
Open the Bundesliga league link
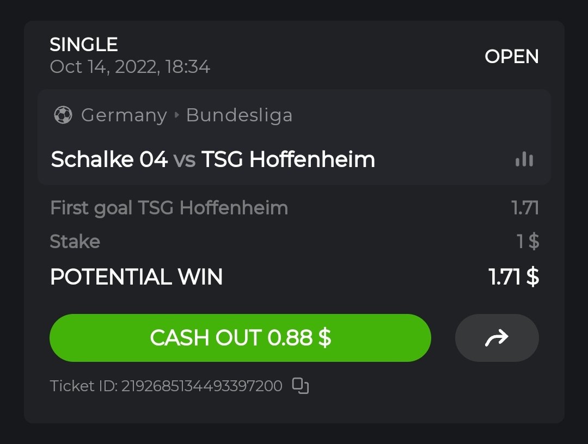point(239,115)
